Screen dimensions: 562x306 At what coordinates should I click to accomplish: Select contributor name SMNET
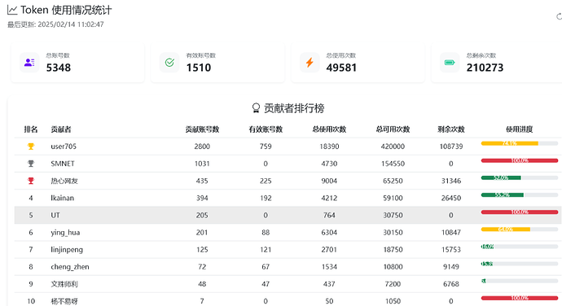(63, 164)
